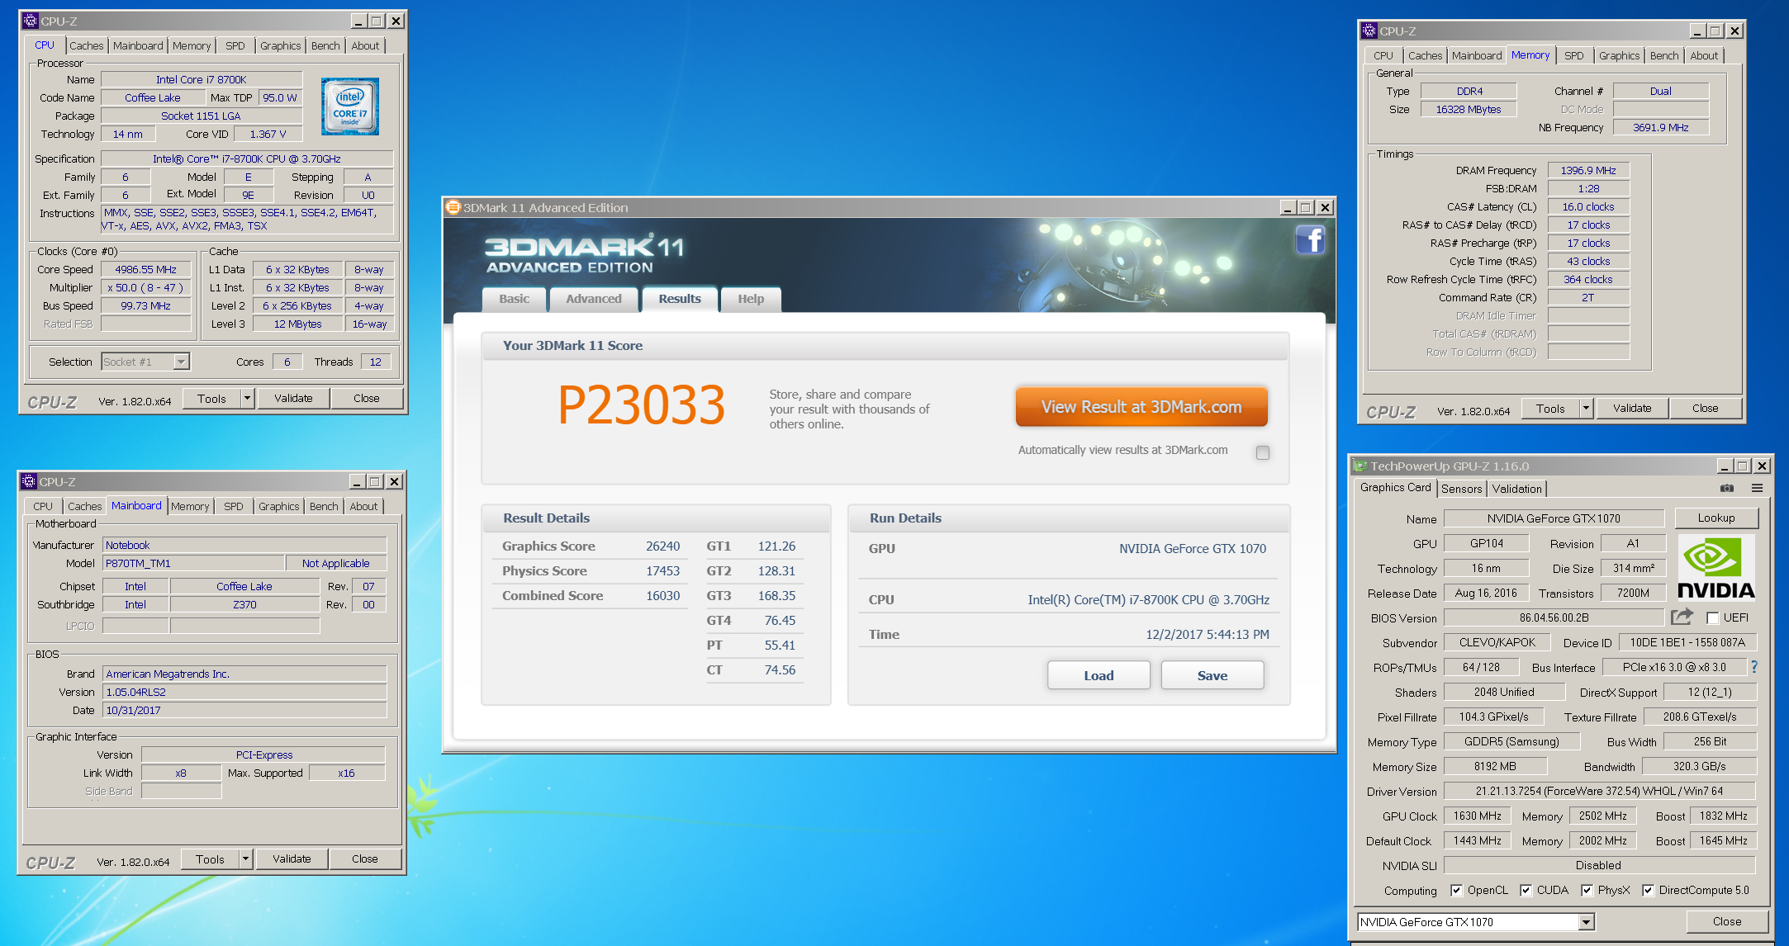Click Validate in CPU-Z Mainboard window
The image size is (1789, 946).
292,859
